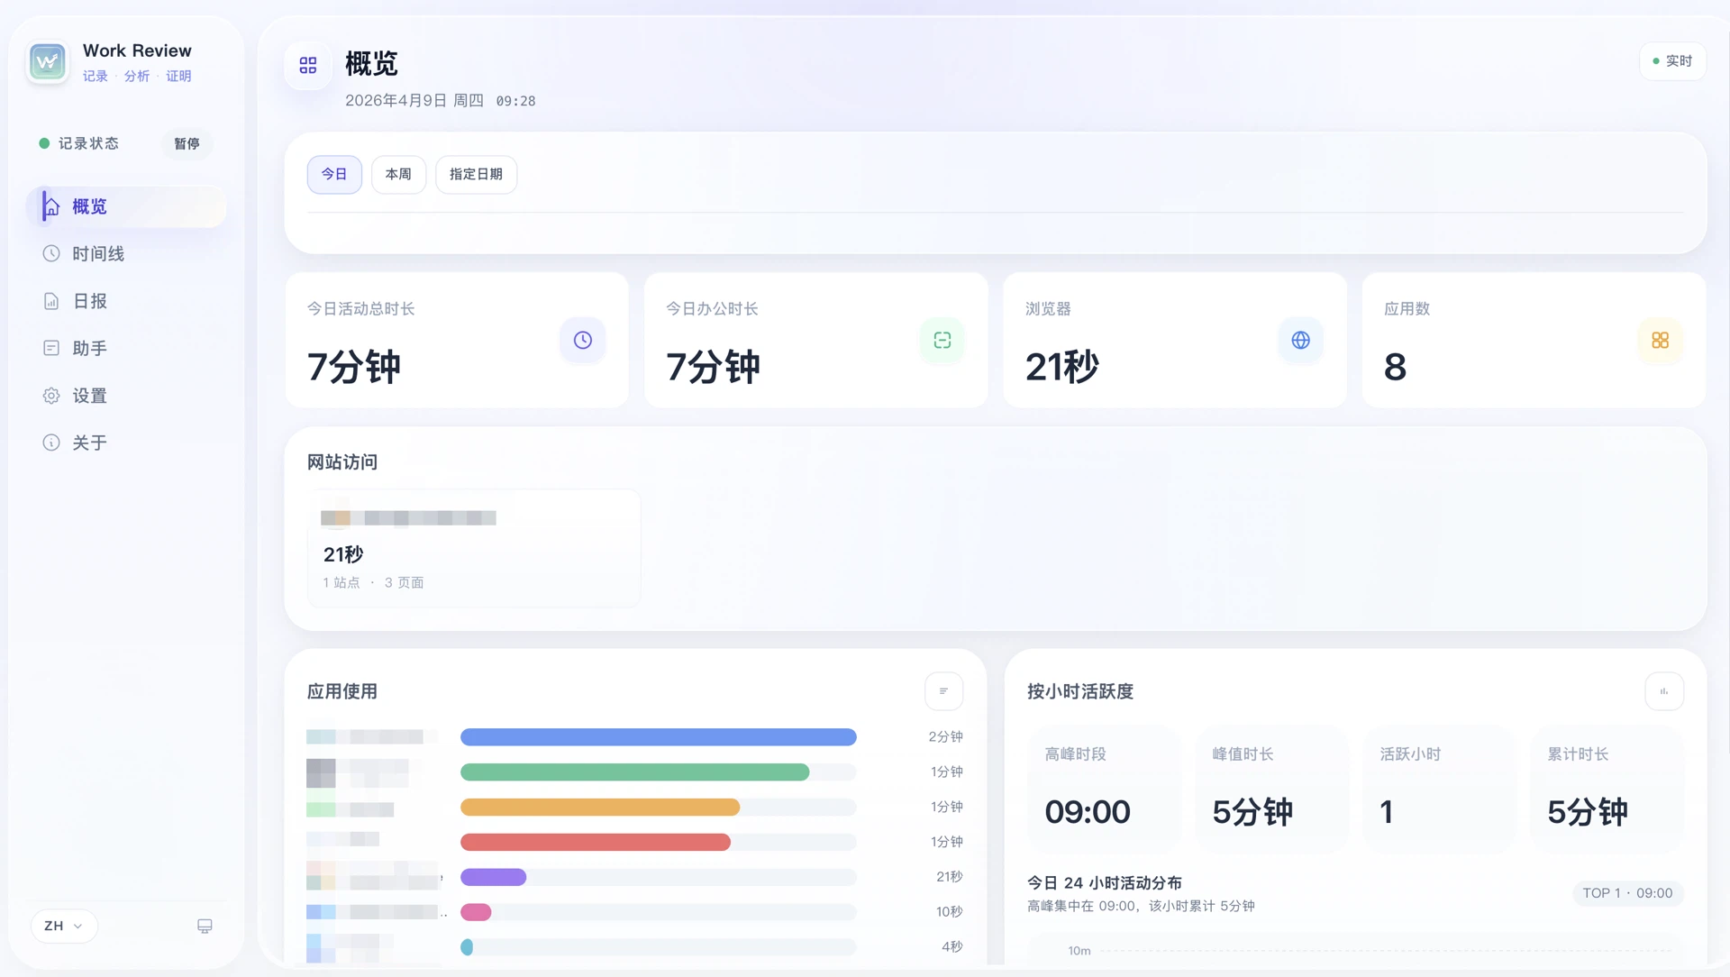Click the 今日 24 小时活动分布 heading

tap(1105, 883)
